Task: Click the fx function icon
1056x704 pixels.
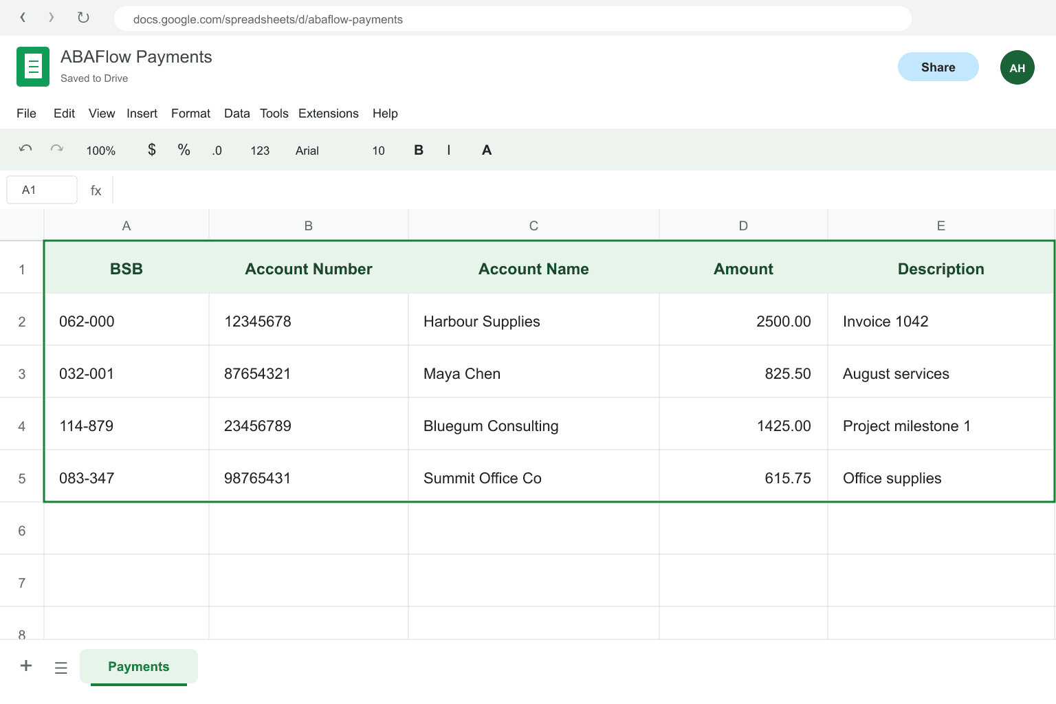Action: [x=96, y=190]
